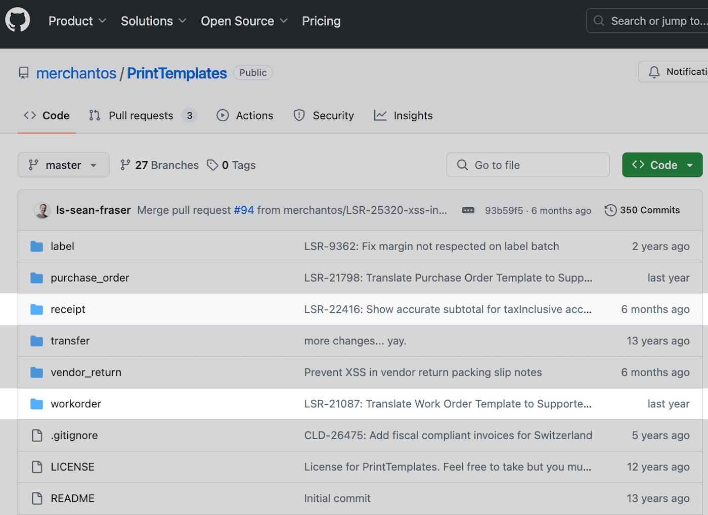The height and width of the screenshot is (515, 708).
Task: Open the README file
Action: (x=72, y=498)
